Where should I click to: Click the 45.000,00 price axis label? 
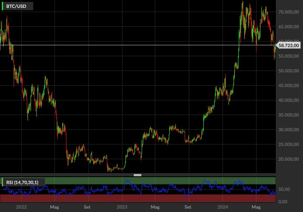[x=289, y=86]
